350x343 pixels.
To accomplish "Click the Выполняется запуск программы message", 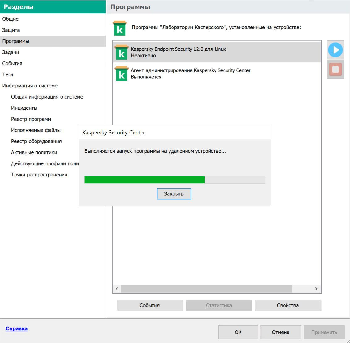I will [x=155, y=151].
